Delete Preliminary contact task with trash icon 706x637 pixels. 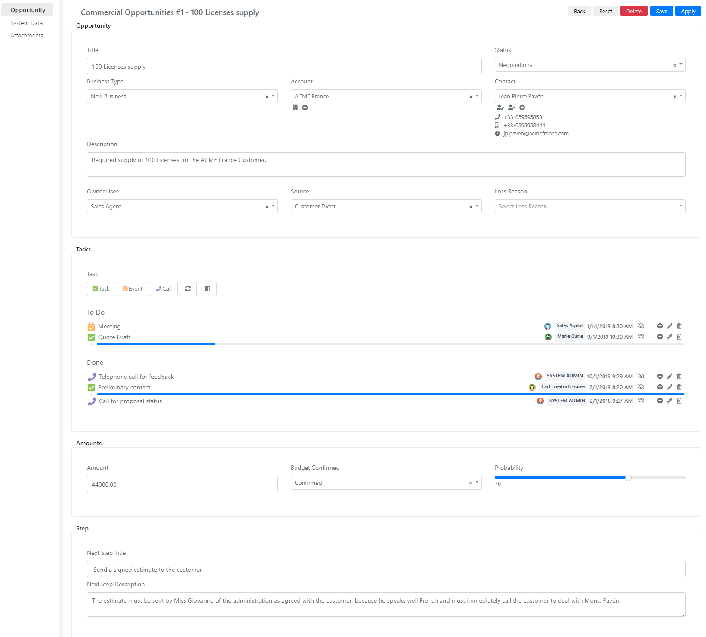point(679,387)
